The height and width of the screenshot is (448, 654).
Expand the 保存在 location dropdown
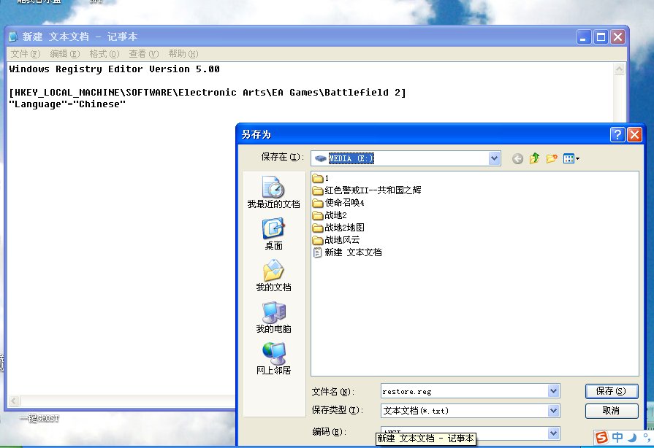(494, 158)
